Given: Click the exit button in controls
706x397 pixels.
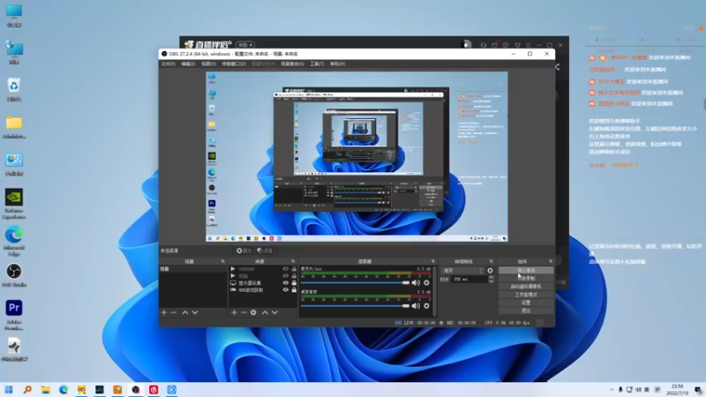Looking at the screenshot, I should [526, 311].
